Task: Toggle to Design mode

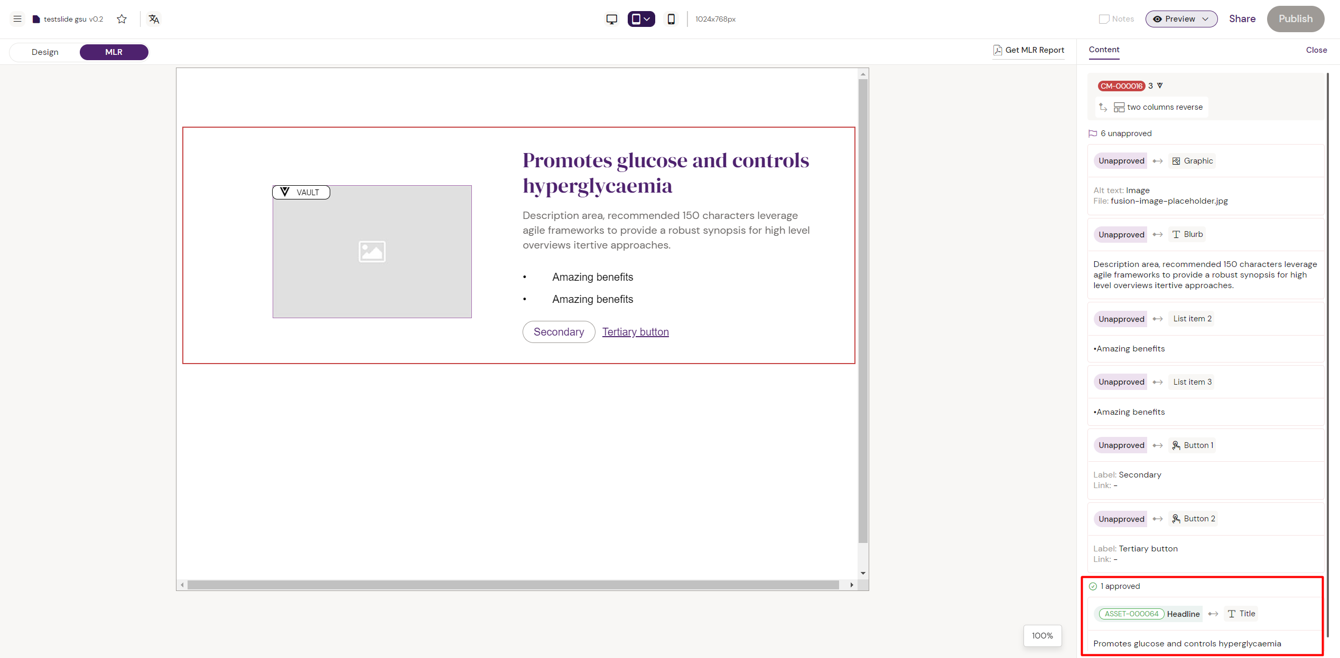Action: click(45, 52)
